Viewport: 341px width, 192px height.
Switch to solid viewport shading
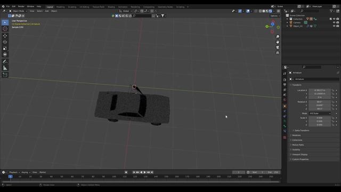(x=264, y=11)
